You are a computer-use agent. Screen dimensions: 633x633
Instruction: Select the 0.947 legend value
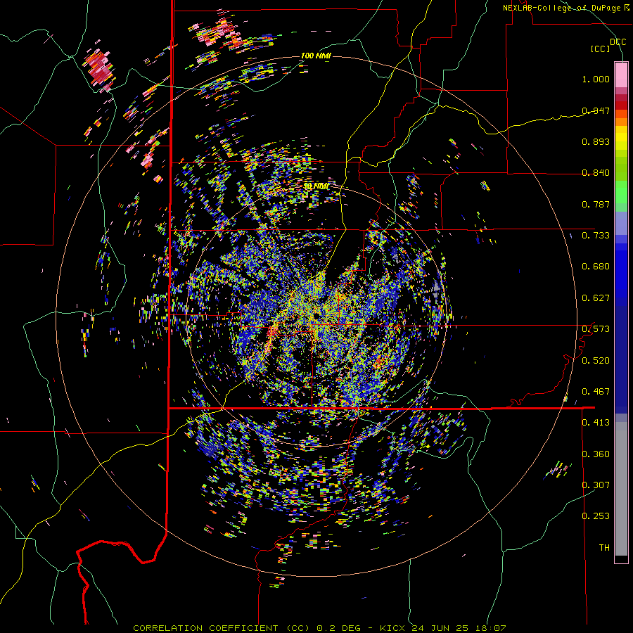596,110
